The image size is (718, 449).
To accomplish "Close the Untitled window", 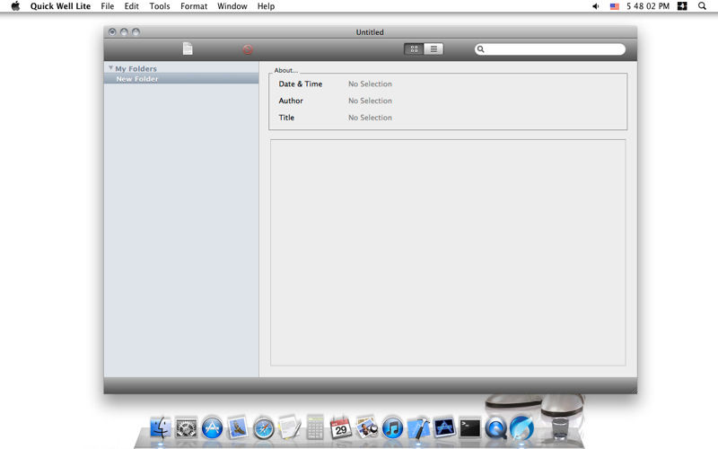I will pyautogui.click(x=112, y=31).
